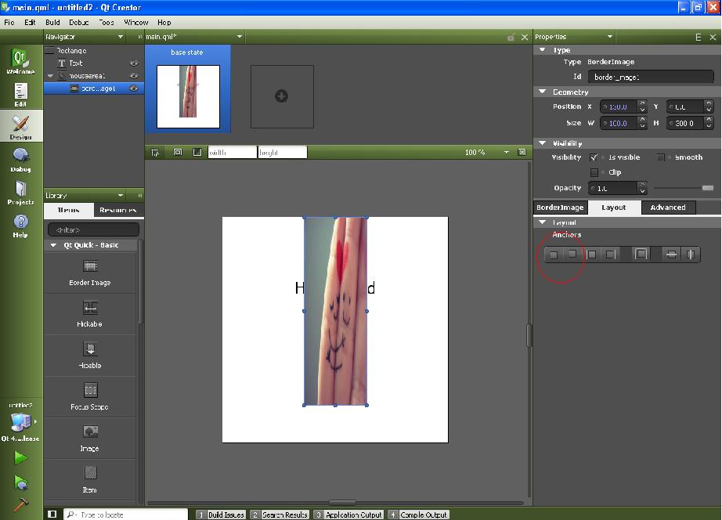Switch to Welcome mode in the sidebar
Screen dimensions: 722x520
point(20,61)
